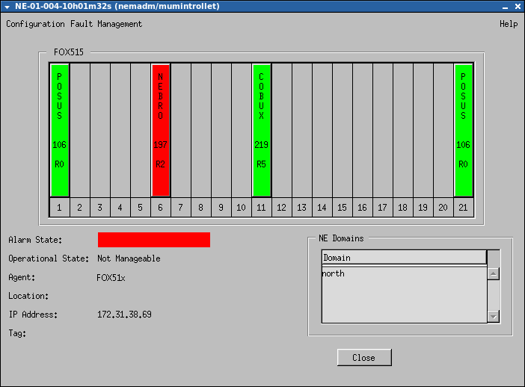Image resolution: width=525 pixels, height=387 pixels.
Task: Select the north domain entry
Action: tap(334, 274)
